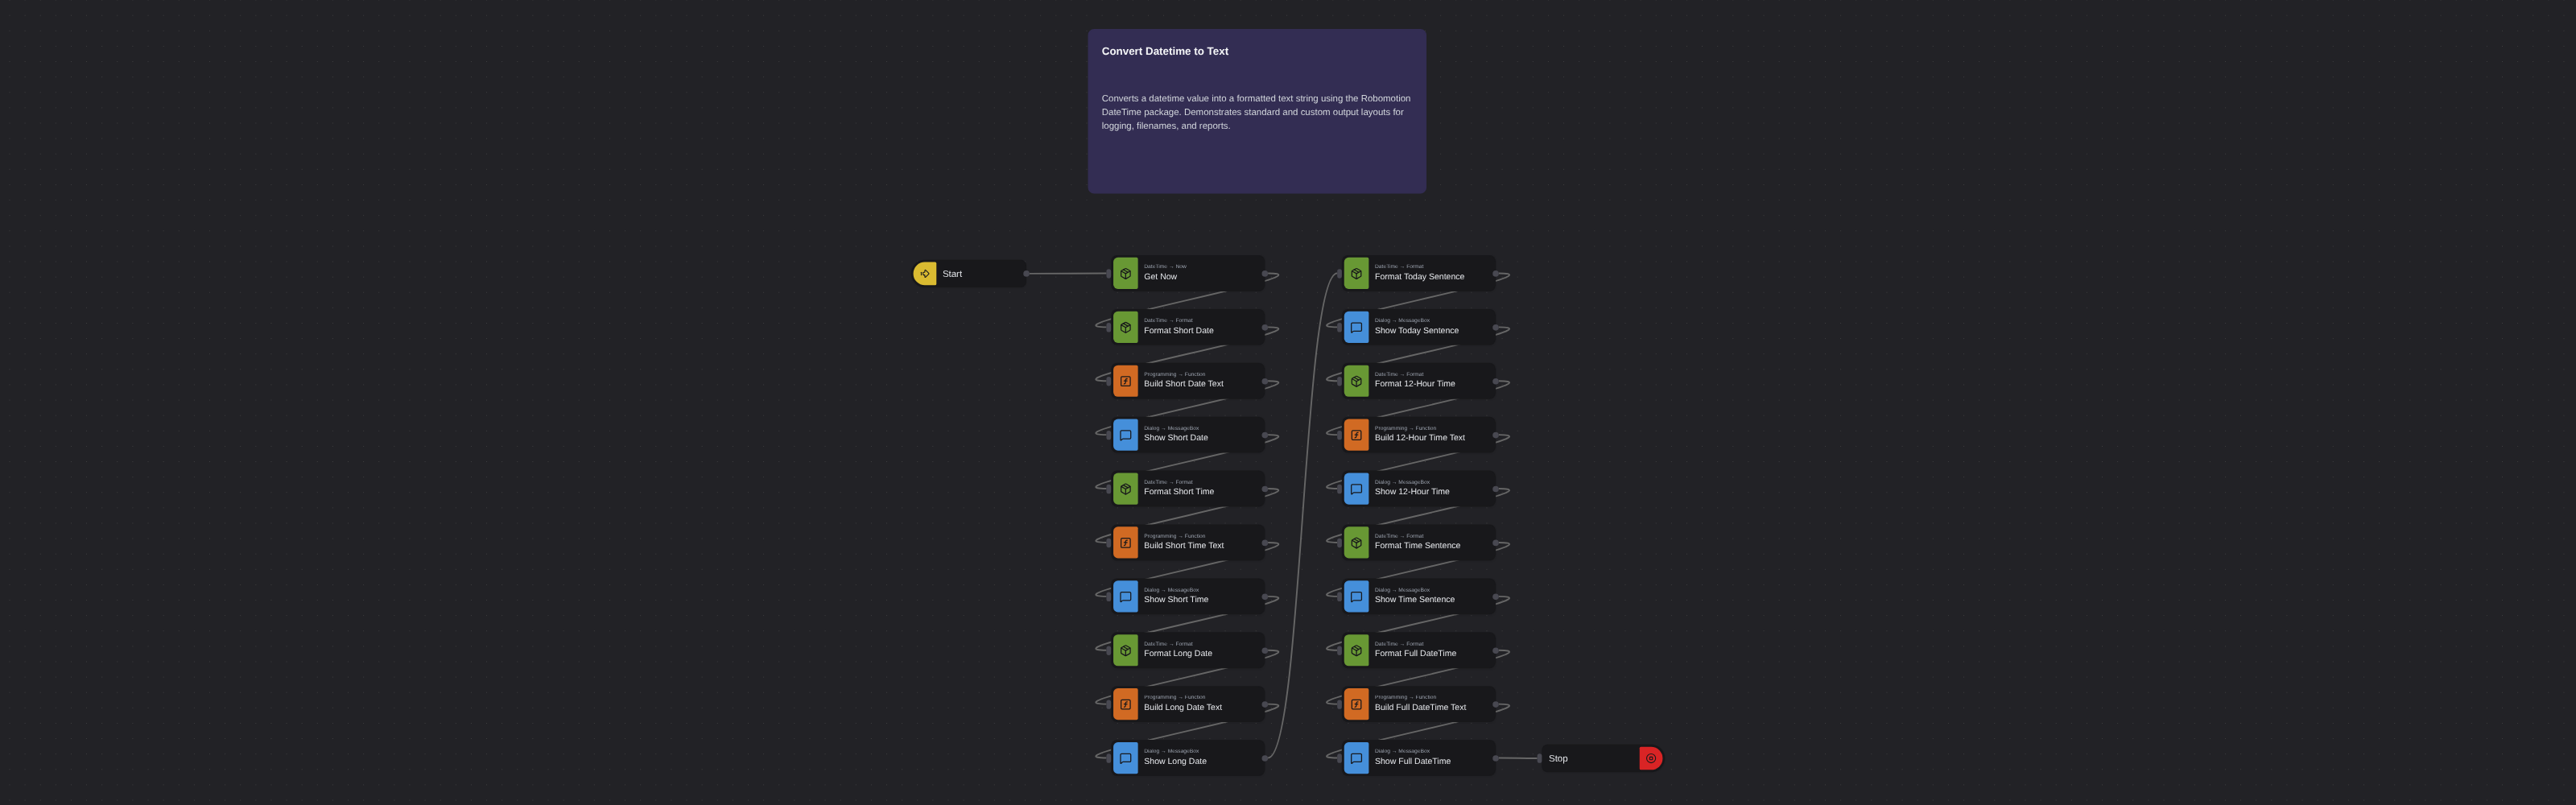Click the Stop node input port
The image size is (2576, 805).
(x=1539, y=759)
